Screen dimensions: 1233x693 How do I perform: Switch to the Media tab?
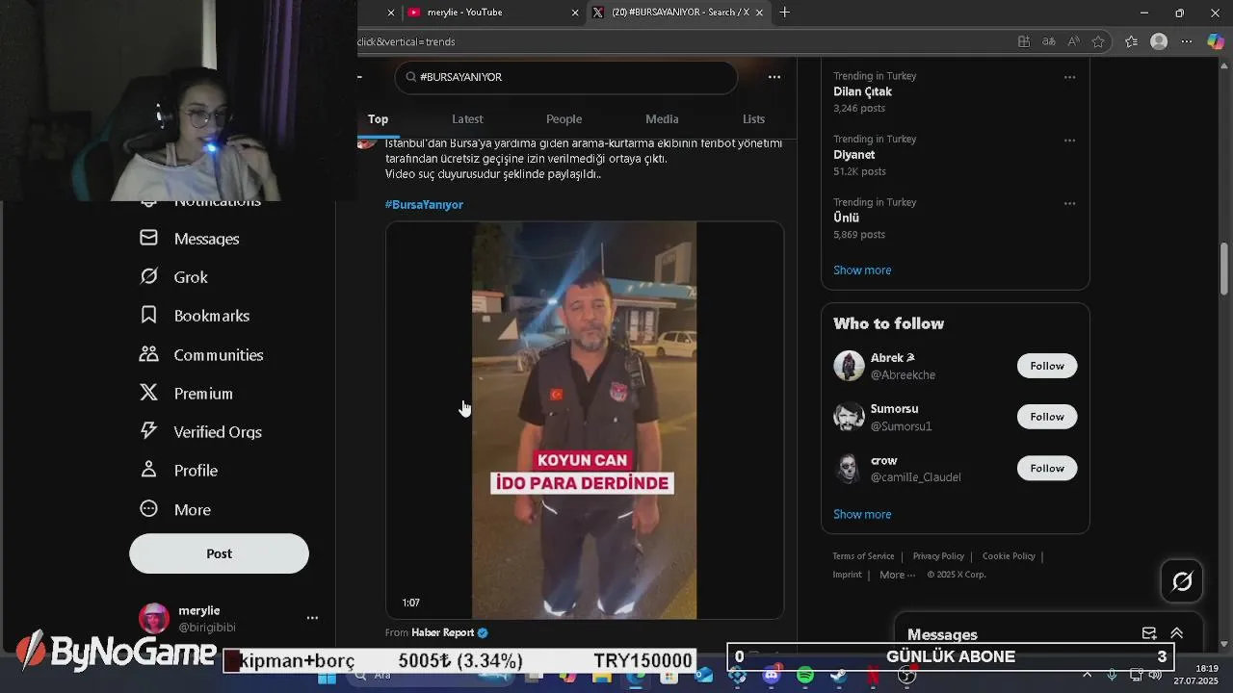pyautogui.click(x=662, y=119)
